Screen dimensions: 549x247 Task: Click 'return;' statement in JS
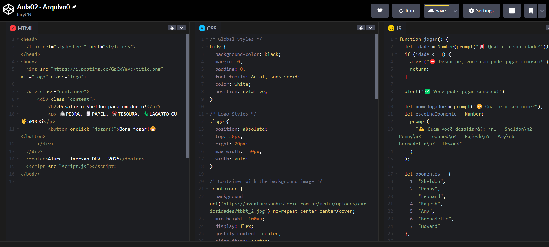coord(419,69)
